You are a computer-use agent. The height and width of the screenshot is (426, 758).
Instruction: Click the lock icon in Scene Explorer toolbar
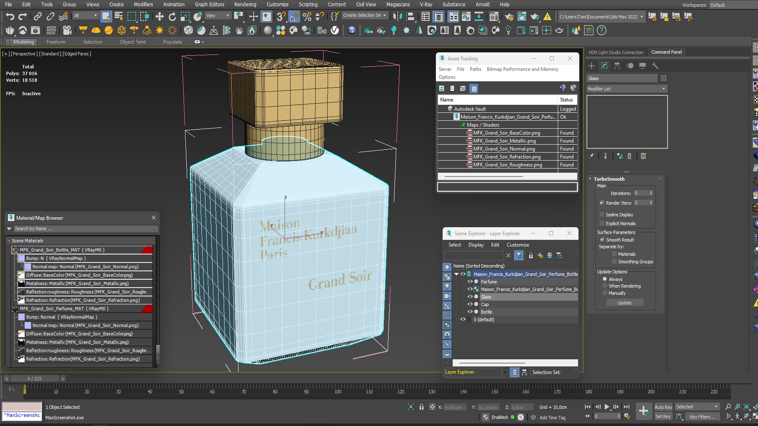(531, 256)
